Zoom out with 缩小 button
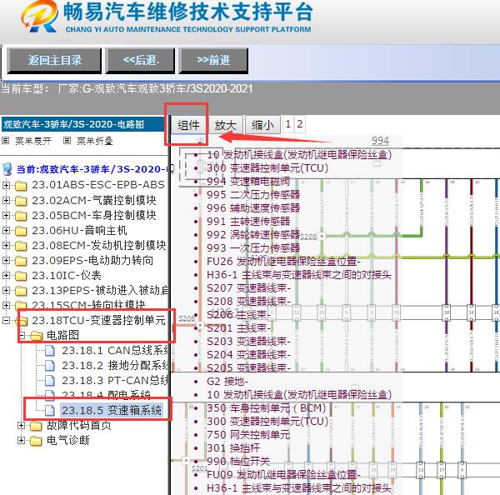The image size is (500, 495). click(x=262, y=125)
